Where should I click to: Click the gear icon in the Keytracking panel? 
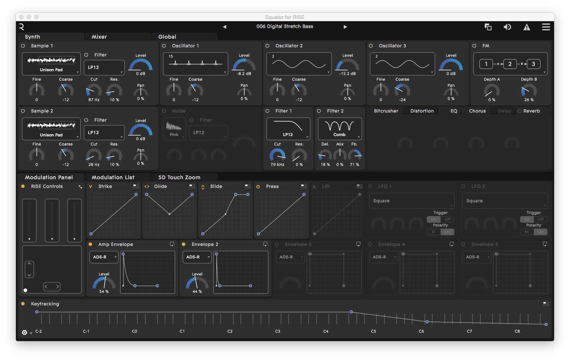[24, 332]
